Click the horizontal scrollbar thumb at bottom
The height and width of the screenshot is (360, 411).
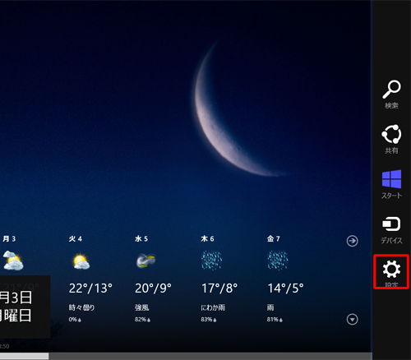coord(24,356)
